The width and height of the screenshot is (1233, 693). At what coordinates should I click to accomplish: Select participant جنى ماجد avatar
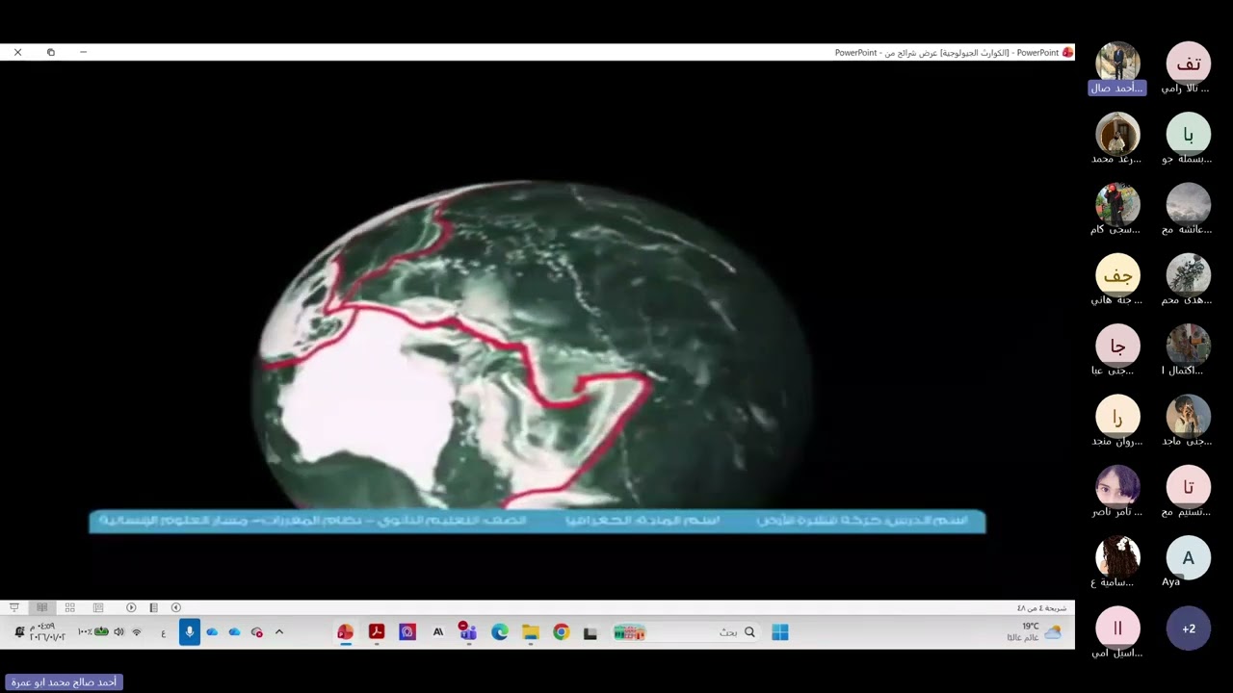(1189, 417)
